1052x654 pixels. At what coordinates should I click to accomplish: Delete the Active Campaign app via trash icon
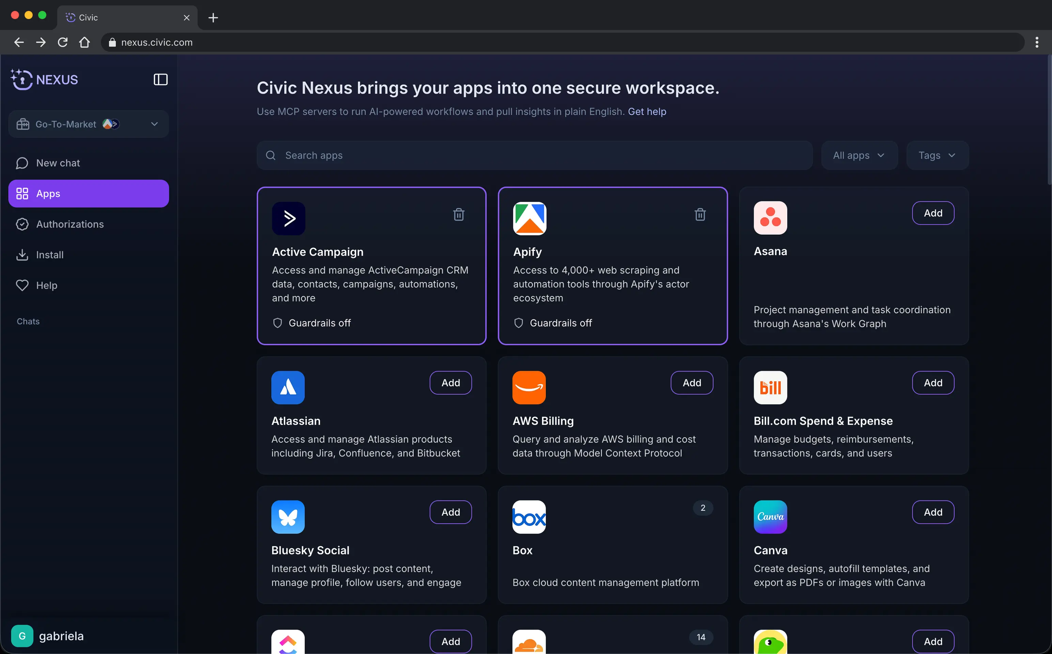click(459, 215)
